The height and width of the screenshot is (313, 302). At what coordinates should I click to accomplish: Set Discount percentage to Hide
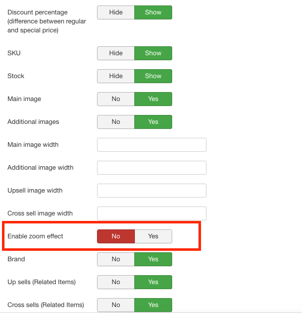pyautogui.click(x=116, y=12)
